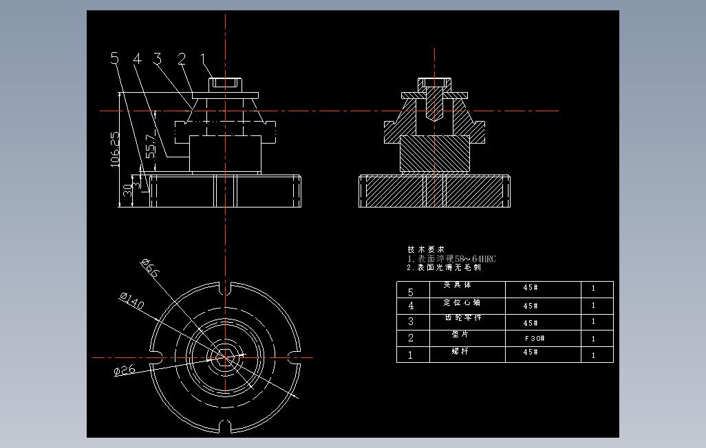Click the 45# material in 螺杆 row
This screenshot has height=448, width=706.
(531, 352)
